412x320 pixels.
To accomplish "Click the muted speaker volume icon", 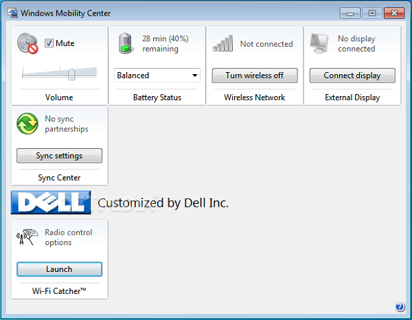I will pos(28,44).
